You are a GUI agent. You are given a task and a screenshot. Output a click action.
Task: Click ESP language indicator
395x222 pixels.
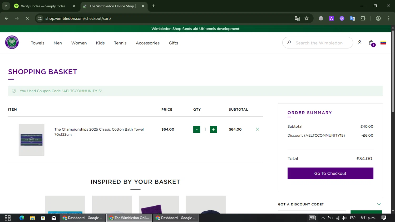click(353, 218)
